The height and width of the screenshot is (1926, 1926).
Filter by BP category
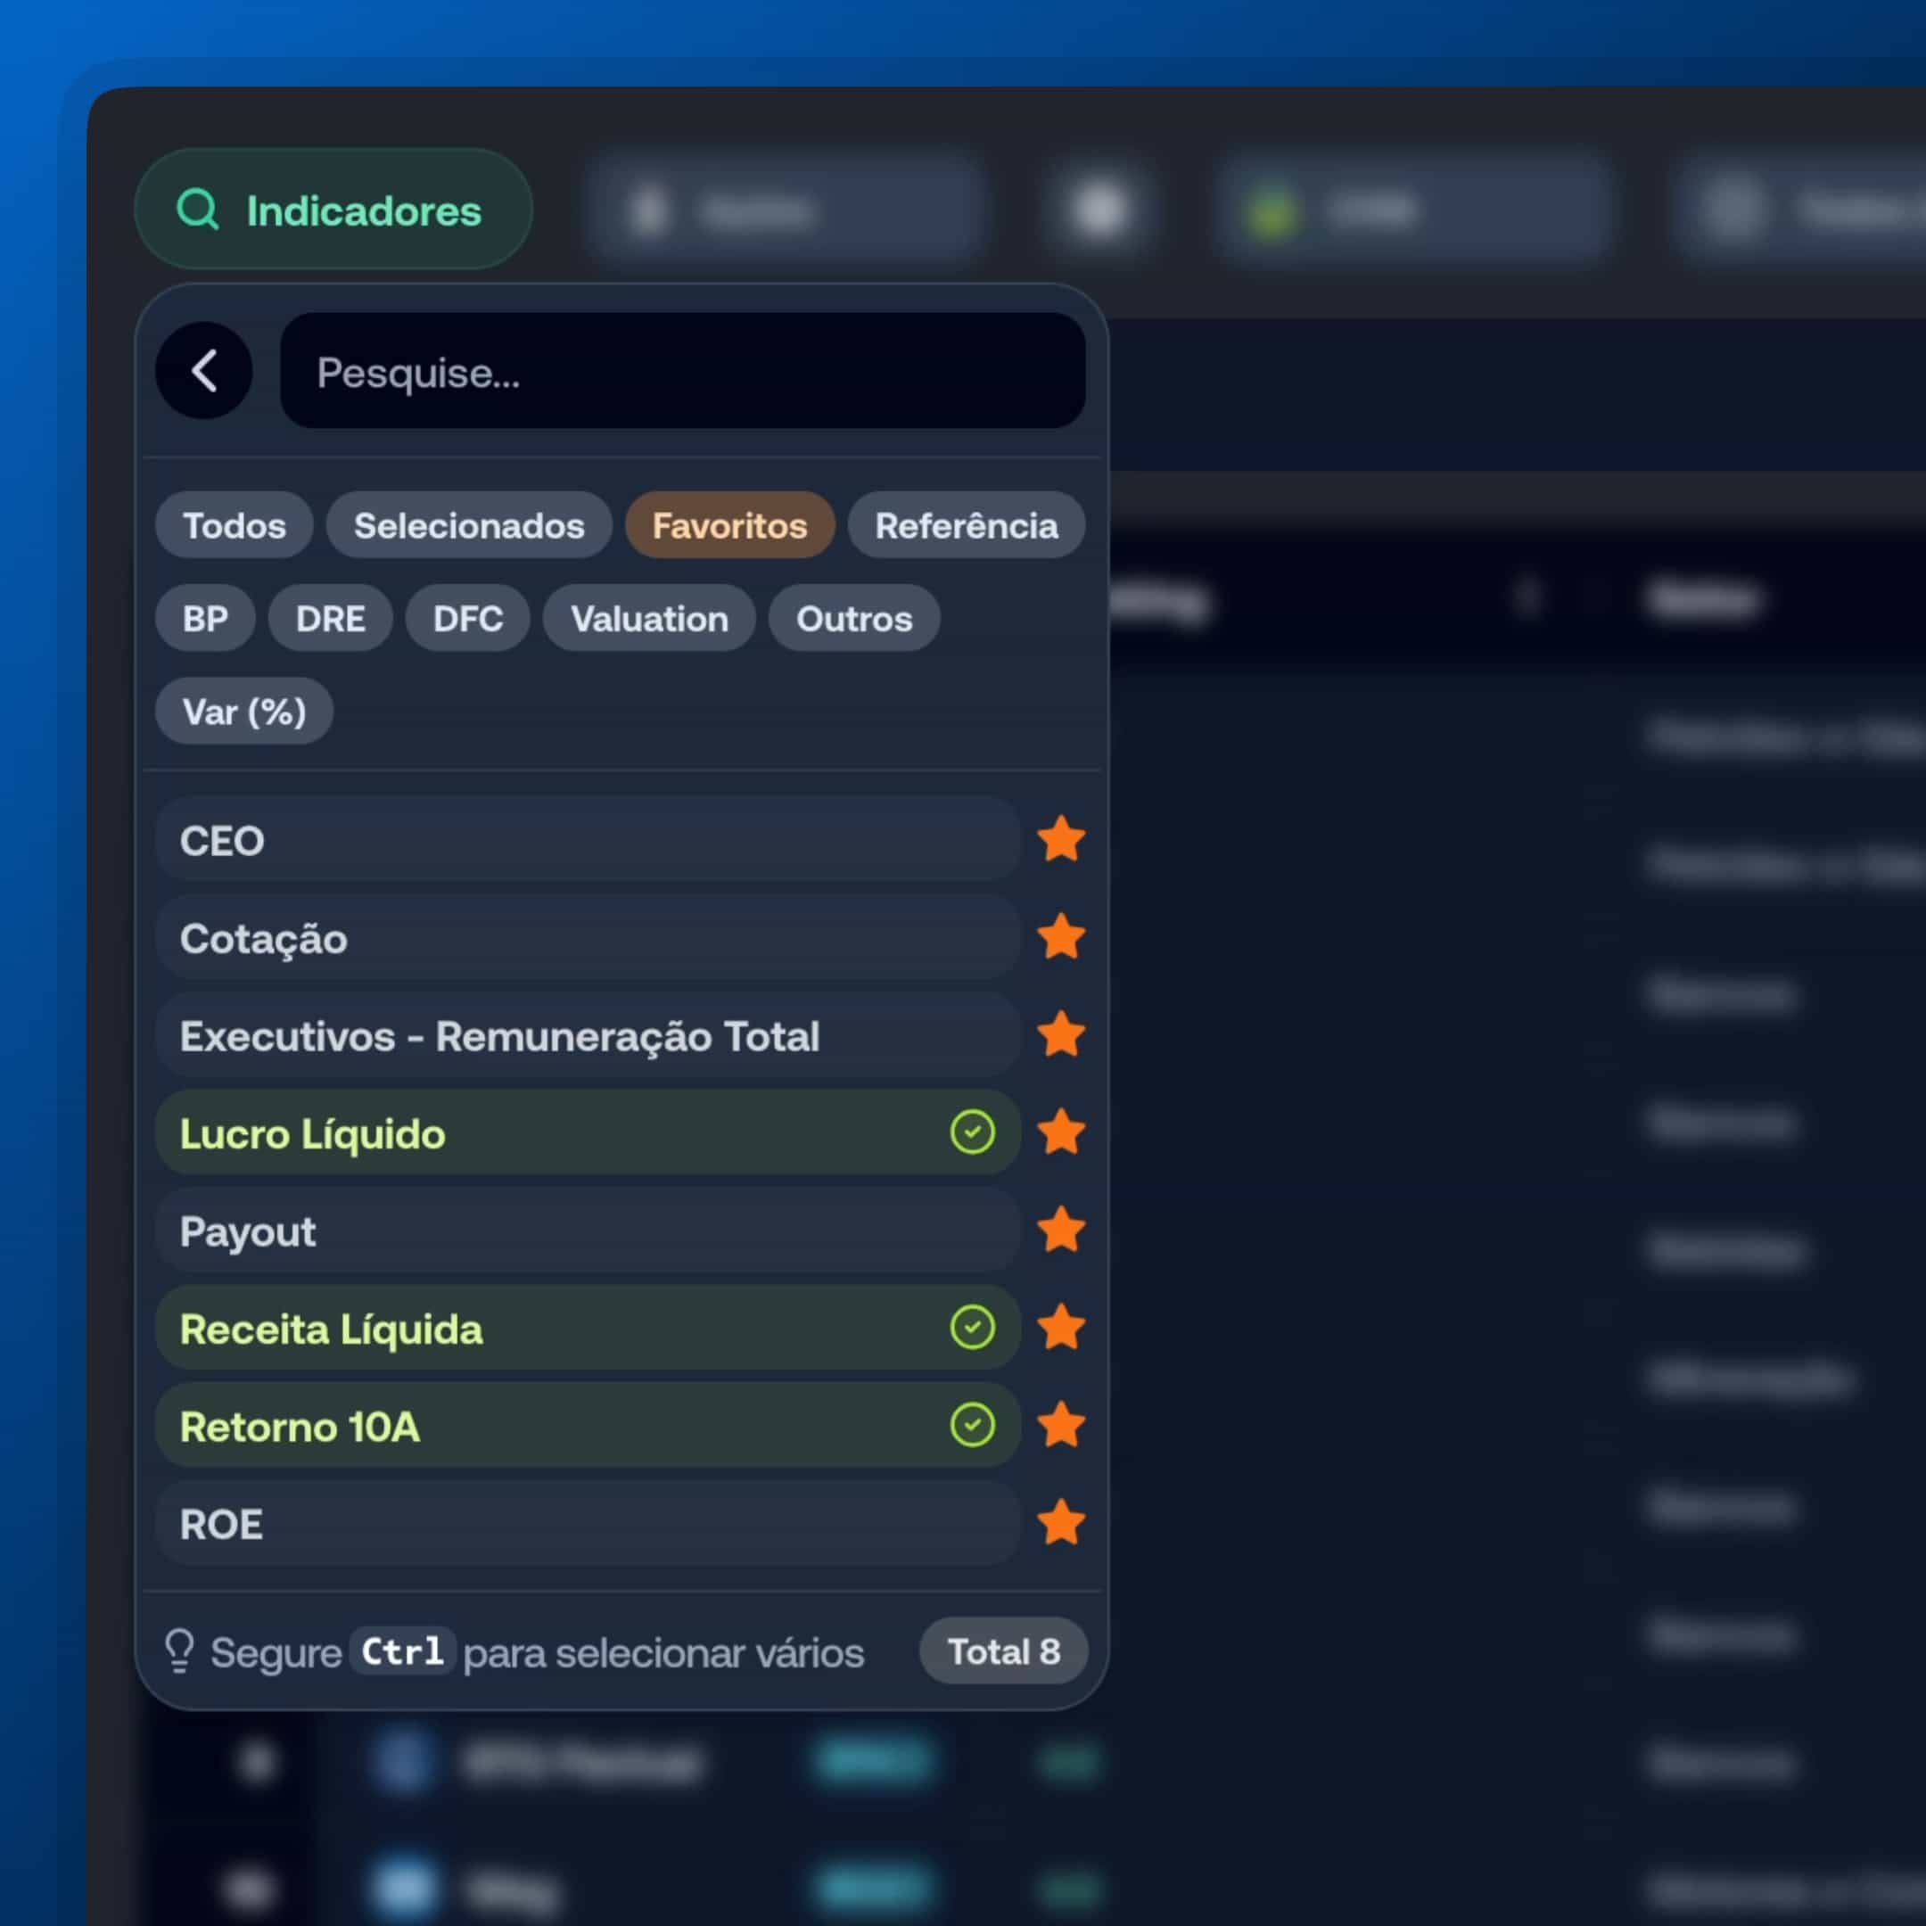pyautogui.click(x=205, y=618)
